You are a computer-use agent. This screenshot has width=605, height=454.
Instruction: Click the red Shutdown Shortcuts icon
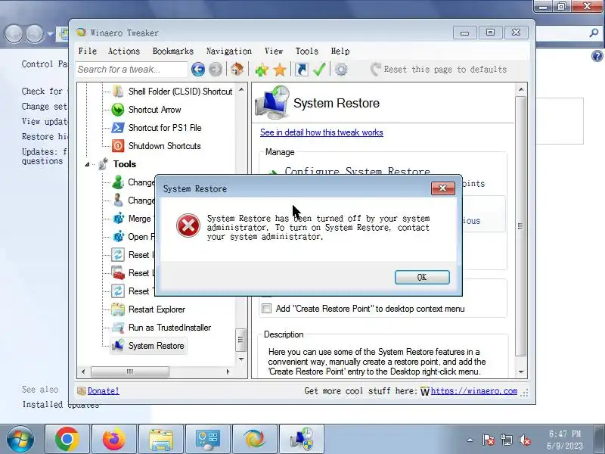(118, 146)
